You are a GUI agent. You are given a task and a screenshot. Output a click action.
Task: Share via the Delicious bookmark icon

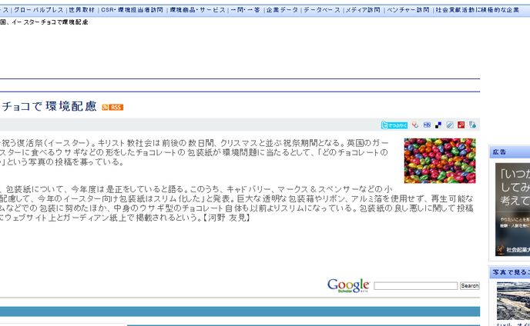(x=438, y=125)
